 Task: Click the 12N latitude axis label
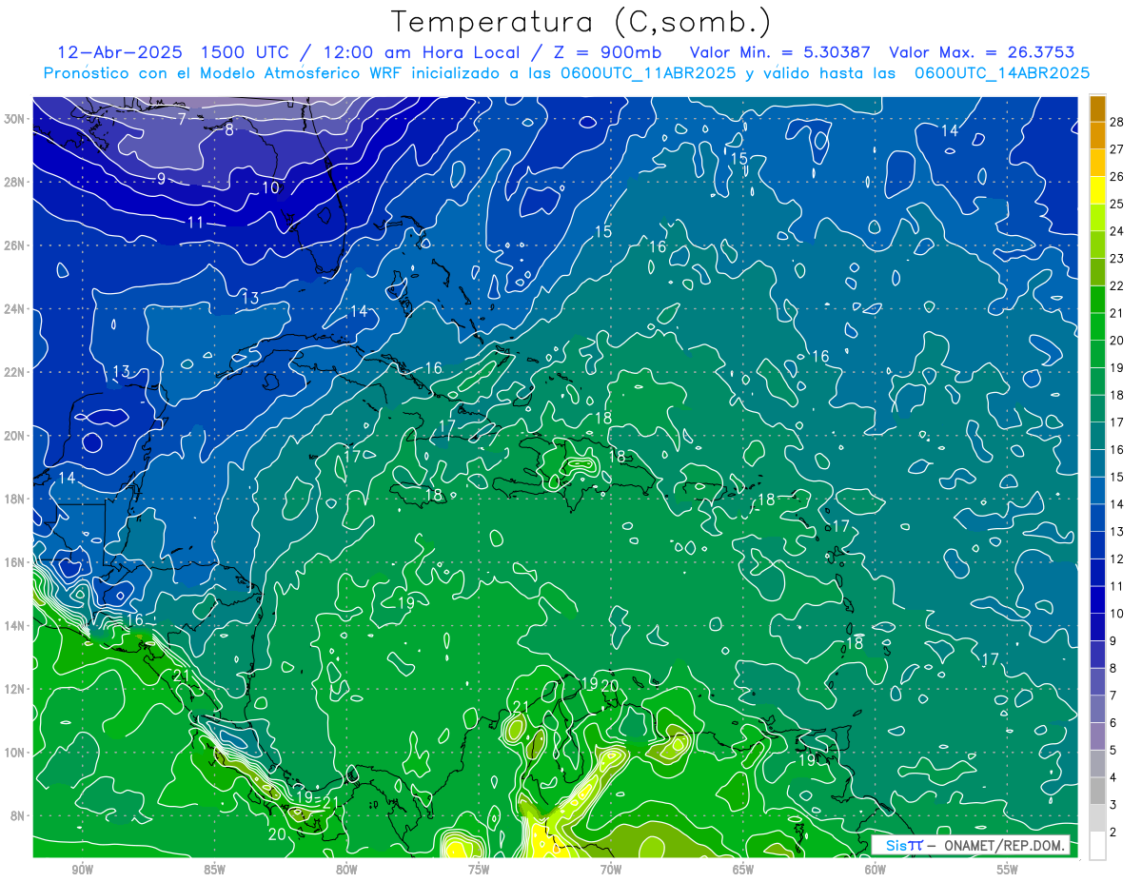point(16,689)
